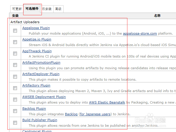This screenshot has height=132, width=176.
Task: Click the Build Publisher Plugin description text
Action: (x=93, y=126)
